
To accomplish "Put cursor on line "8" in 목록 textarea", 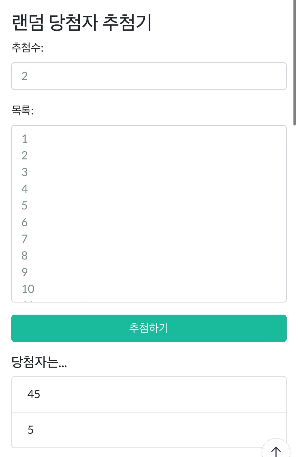I will click(25, 256).
